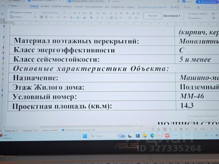Click the center alignment icon
Screen dimensions: 219x164
tap(102, 18)
